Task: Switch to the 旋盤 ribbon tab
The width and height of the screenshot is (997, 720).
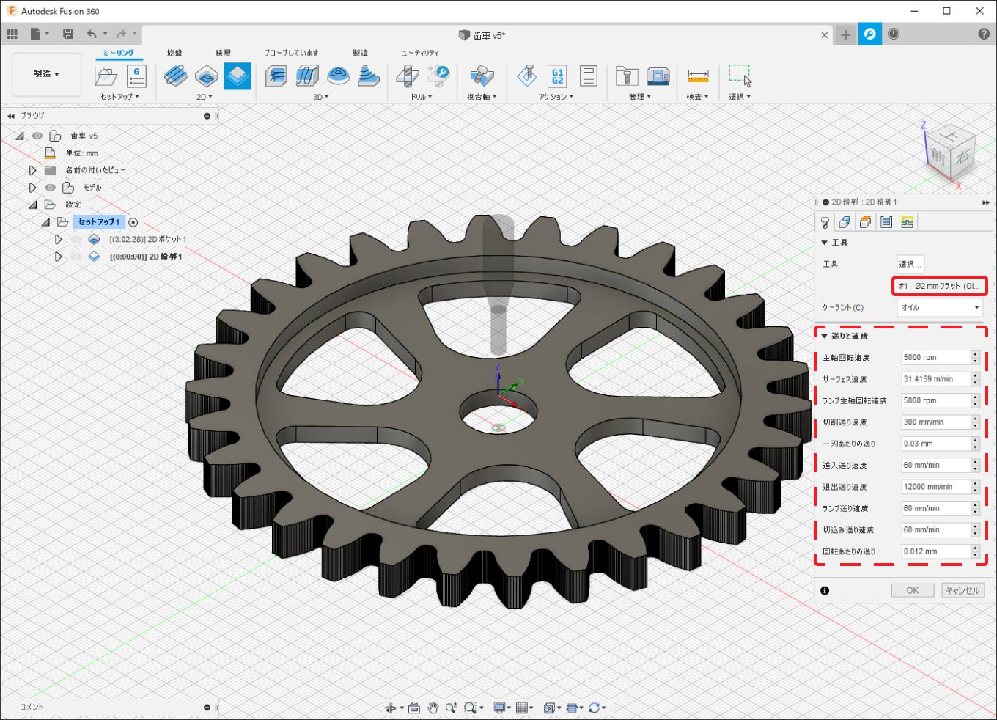Action: coord(174,53)
